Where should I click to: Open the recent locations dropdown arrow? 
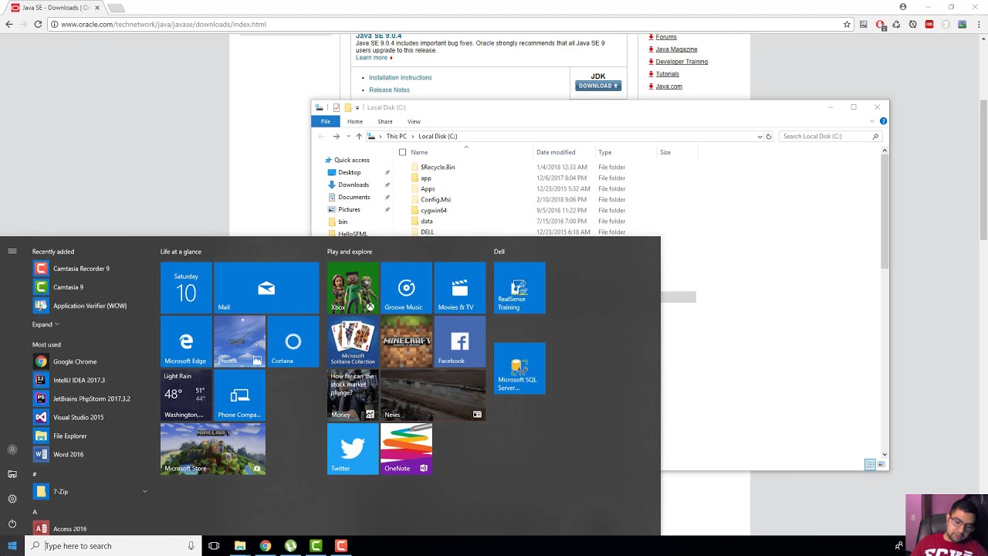pyautogui.click(x=348, y=137)
